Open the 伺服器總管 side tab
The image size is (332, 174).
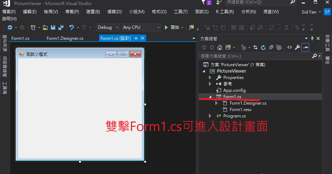(x=5, y=67)
